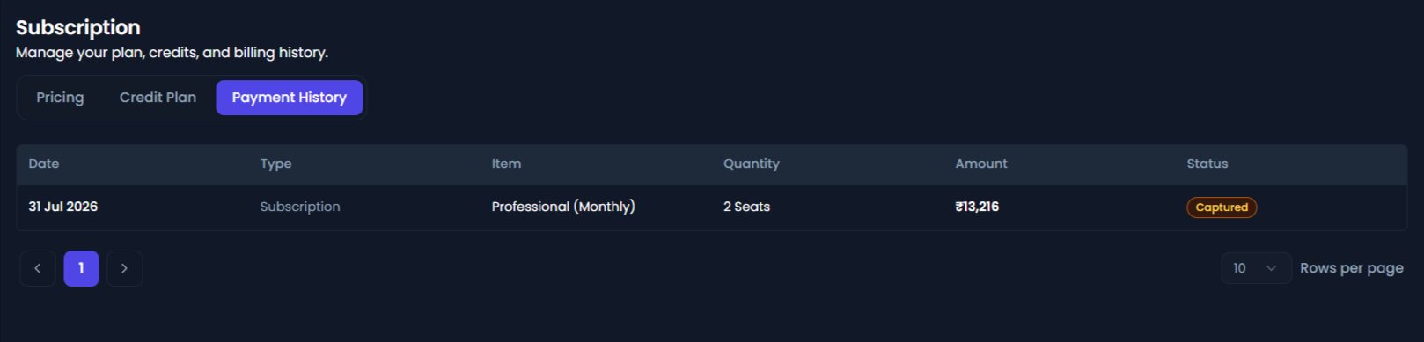
Task: Click the ₹13,216 amount cell
Action: (x=977, y=207)
